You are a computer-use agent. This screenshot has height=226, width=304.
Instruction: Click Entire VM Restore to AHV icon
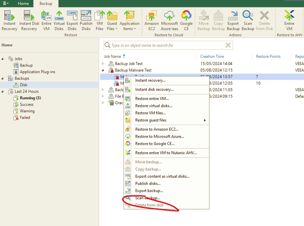click(289, 20)
